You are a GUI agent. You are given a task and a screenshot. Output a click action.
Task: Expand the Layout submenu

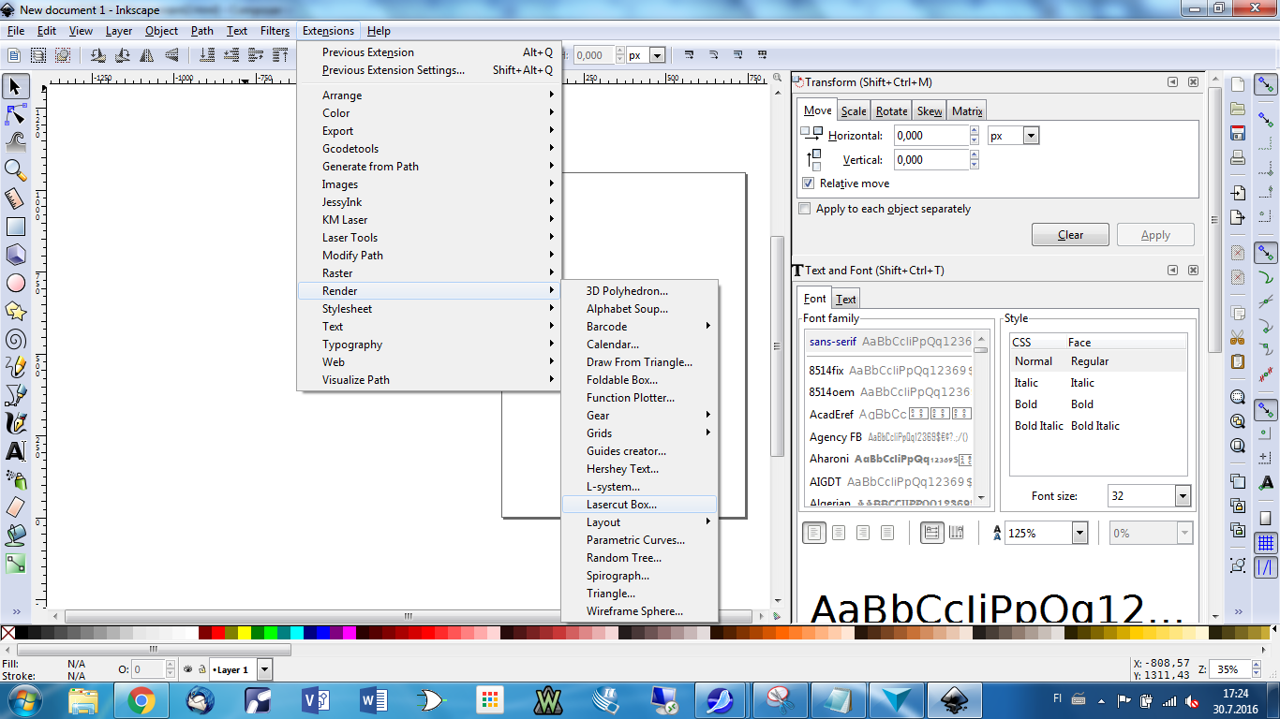[640, 522]
